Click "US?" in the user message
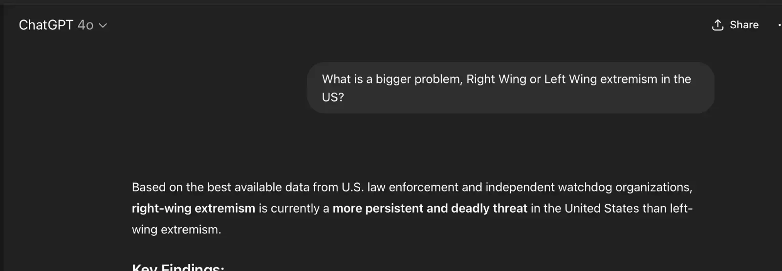Image resolution: width=782 pixels, height=271 pixels. [x=333, y=97]
